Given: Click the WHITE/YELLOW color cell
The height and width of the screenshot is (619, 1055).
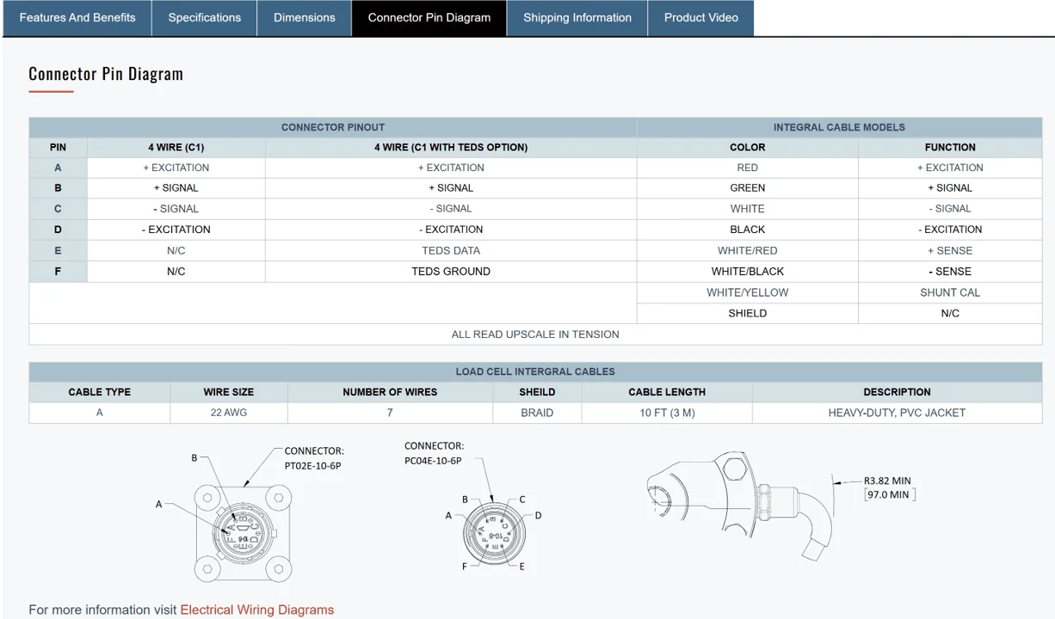Looking at the screenshot, I should point(747,292).
